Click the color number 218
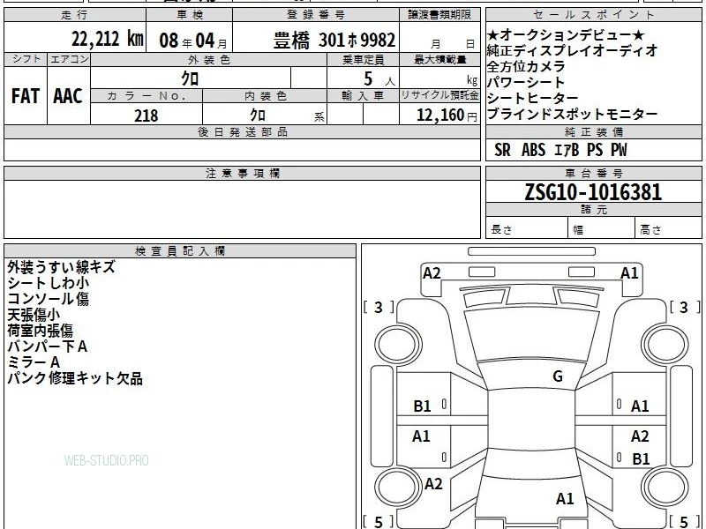 coord(146,115)
